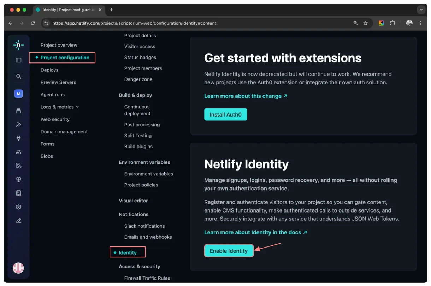Viewport: 431px width, 286px height.
Task: Toggle the sidebar panel collapse icon
Action: (x=19, y=60)
